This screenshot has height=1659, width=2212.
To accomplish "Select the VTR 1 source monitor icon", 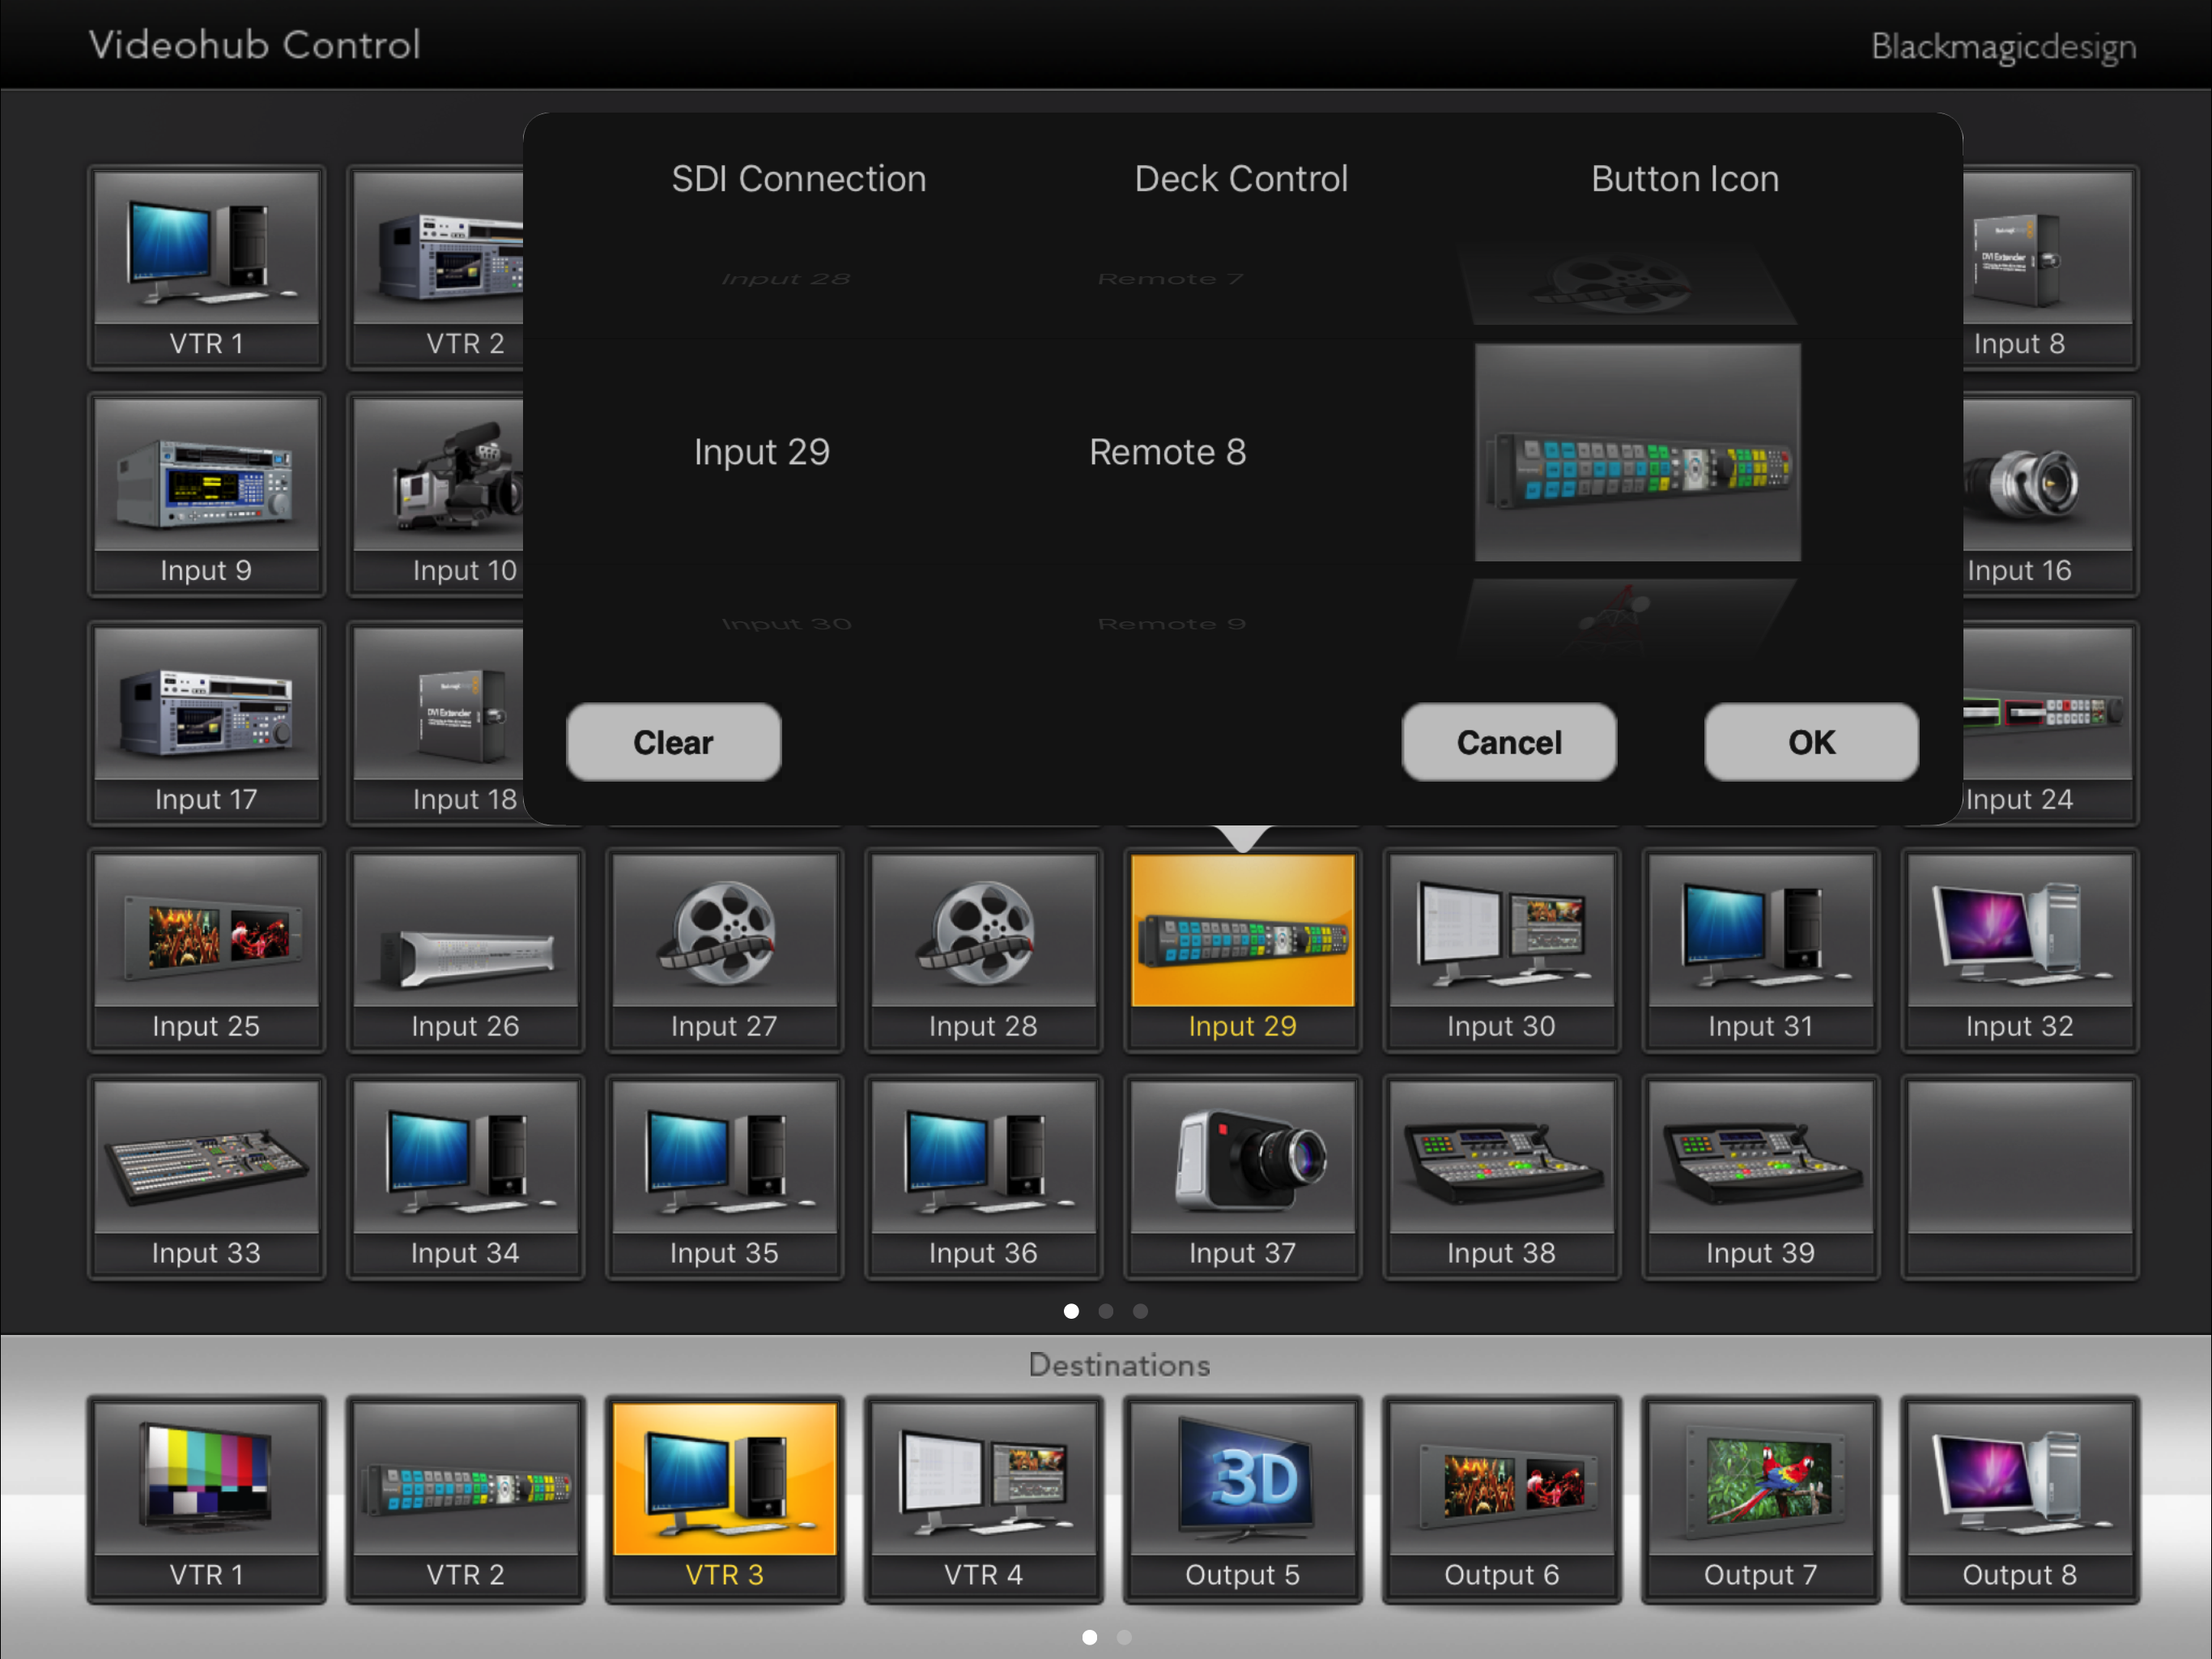I will tap(206, 268).
